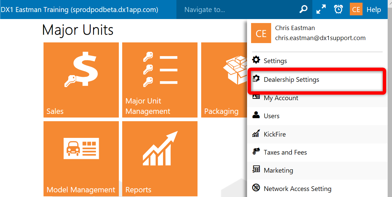Open Network Access Setting entry
The image size is (392, 197).
[x=317, y=189]
